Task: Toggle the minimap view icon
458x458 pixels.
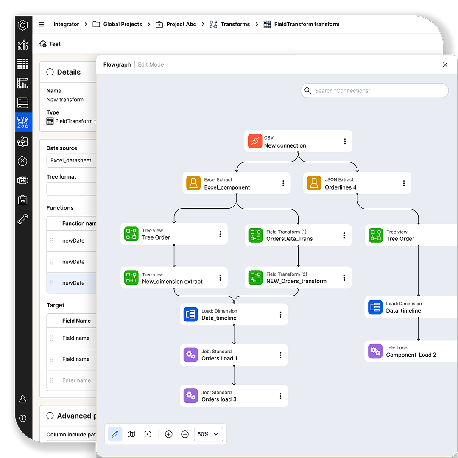Action: 131,434
